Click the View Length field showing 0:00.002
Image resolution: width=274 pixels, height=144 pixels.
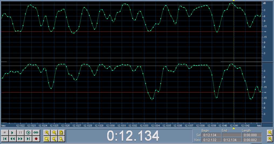click(x=252, y=140)
